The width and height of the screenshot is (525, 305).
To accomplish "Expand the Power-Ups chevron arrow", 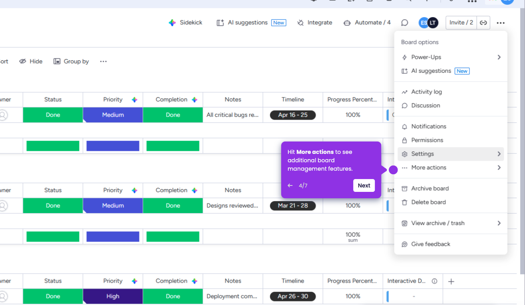I will point(499,57).
